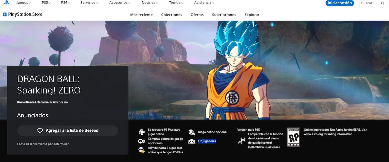Click the PS Plus required icon

(x=142, y=132)
